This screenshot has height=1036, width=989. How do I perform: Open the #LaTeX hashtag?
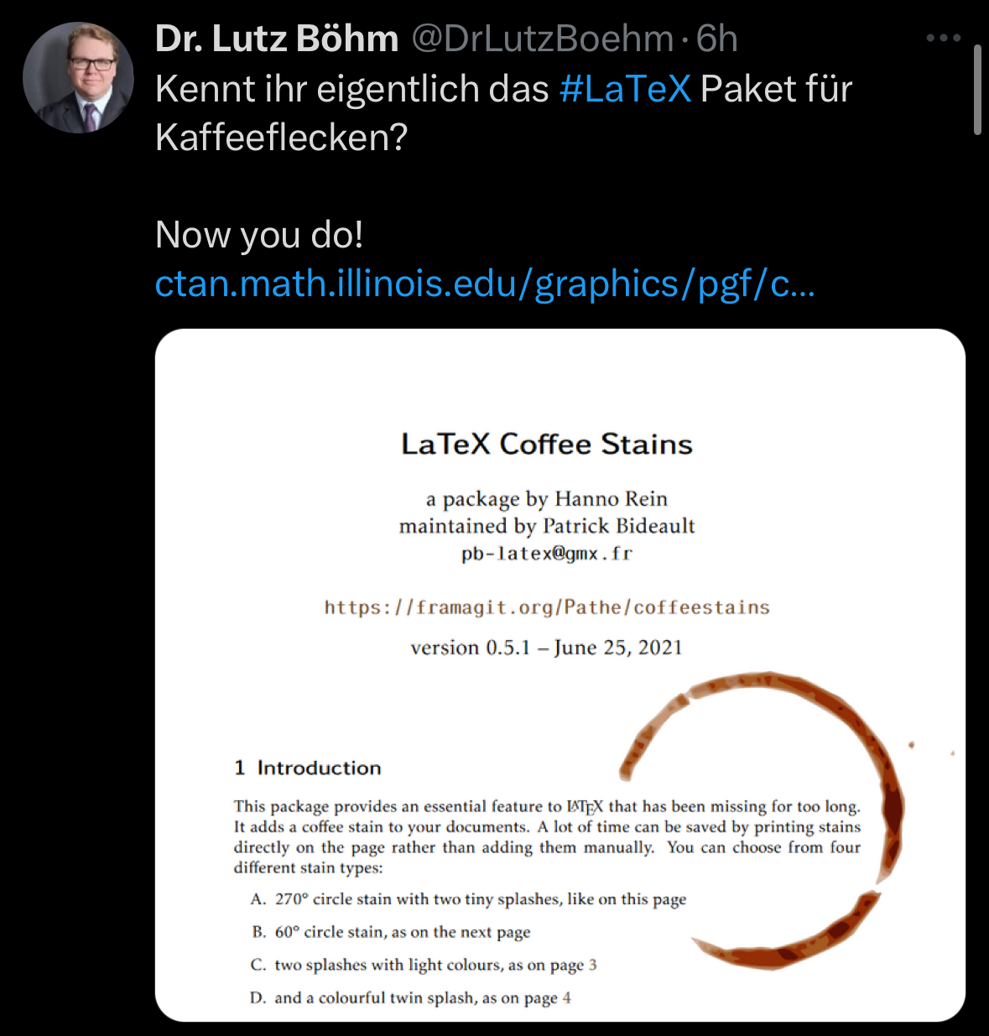click(x=625, y=89)
